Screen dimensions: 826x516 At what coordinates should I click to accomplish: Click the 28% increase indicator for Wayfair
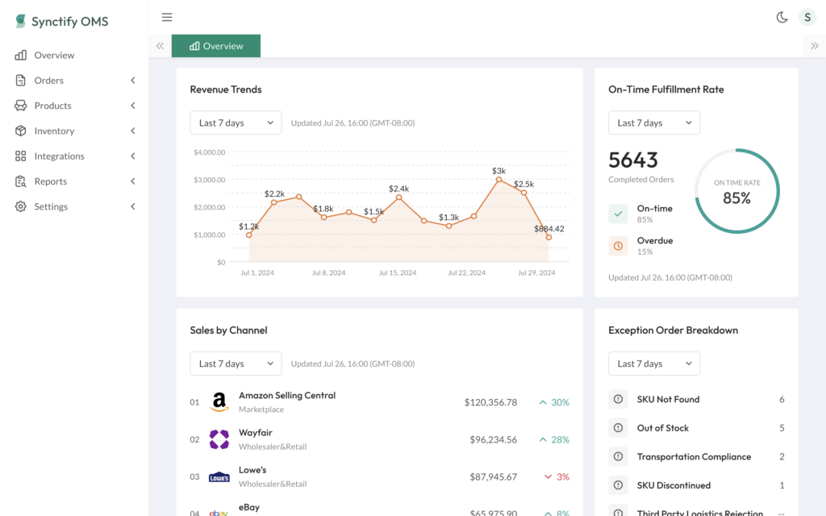tap(554, 439)
